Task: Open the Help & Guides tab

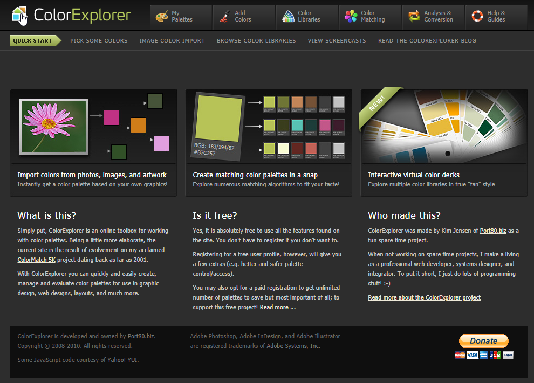Action: click(496, 18)
